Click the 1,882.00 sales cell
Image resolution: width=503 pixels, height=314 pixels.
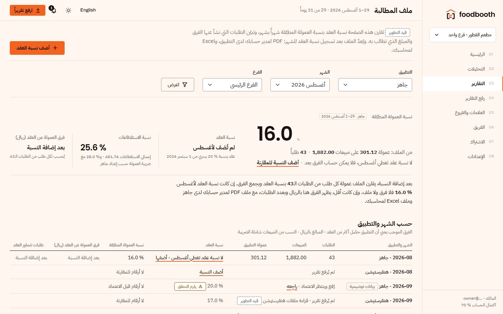(296, 258)
